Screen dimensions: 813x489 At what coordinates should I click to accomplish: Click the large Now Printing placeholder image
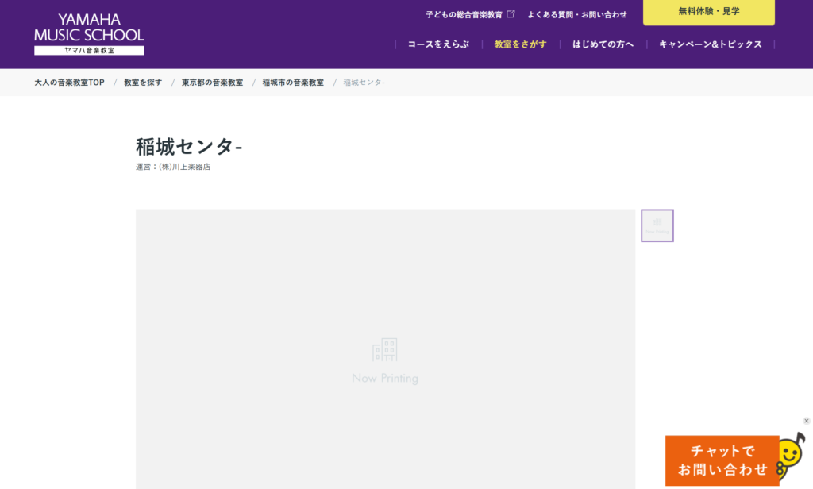385,349
